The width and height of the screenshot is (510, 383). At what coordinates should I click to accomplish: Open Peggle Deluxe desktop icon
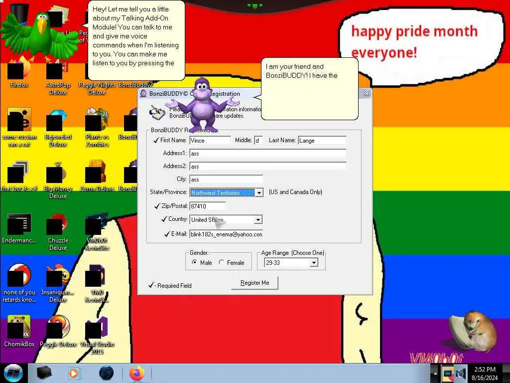pyautogui.click(x=58, y=332)
